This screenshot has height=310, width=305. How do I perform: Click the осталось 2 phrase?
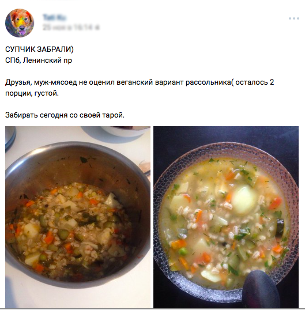[x=255, y=82]
